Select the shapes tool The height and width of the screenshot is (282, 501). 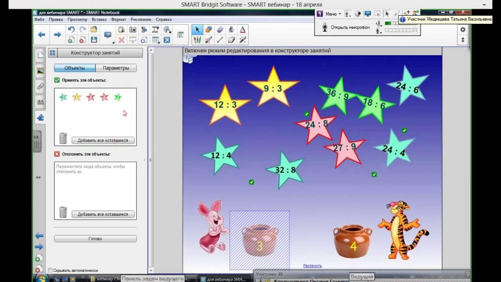209,29
